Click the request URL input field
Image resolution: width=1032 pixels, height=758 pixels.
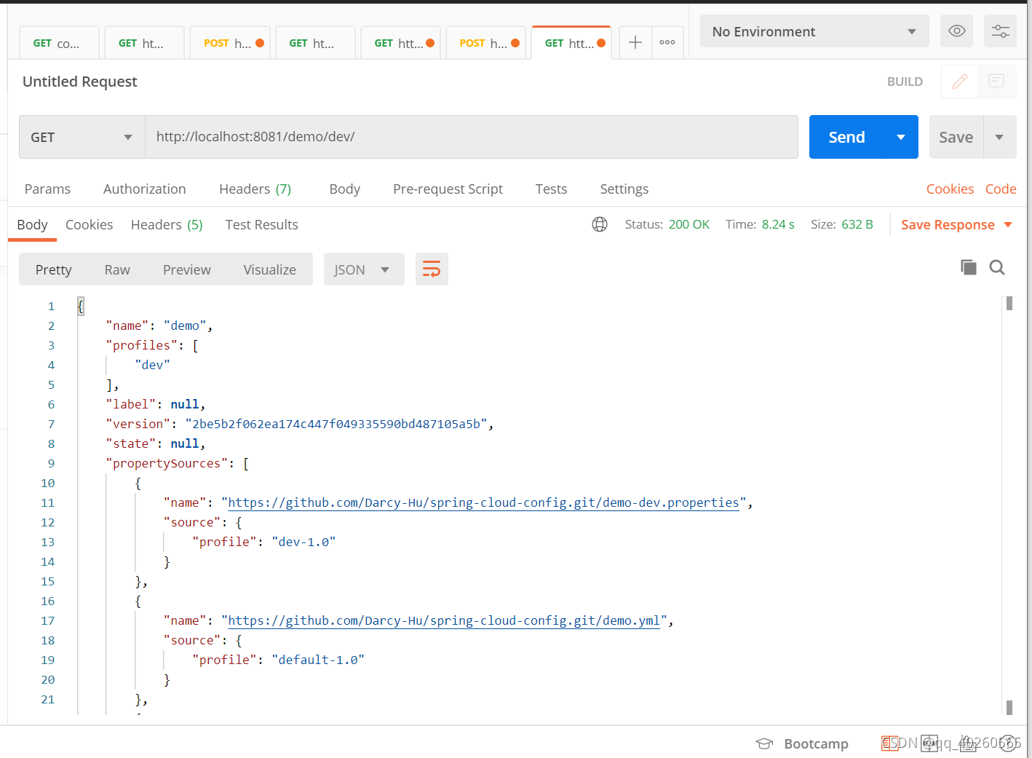pos(472,137)
